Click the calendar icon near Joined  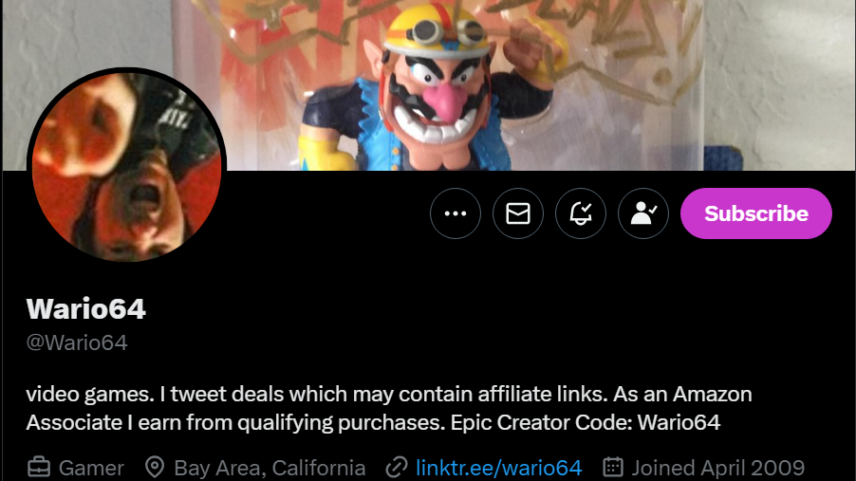(x=612, y=468)
